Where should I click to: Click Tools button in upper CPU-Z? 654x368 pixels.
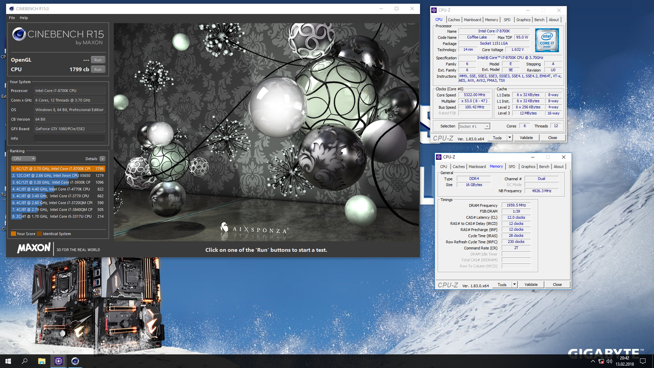[497, 138]
